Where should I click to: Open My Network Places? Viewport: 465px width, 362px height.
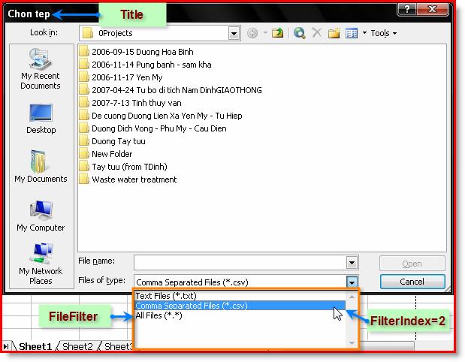pos(41,264)
